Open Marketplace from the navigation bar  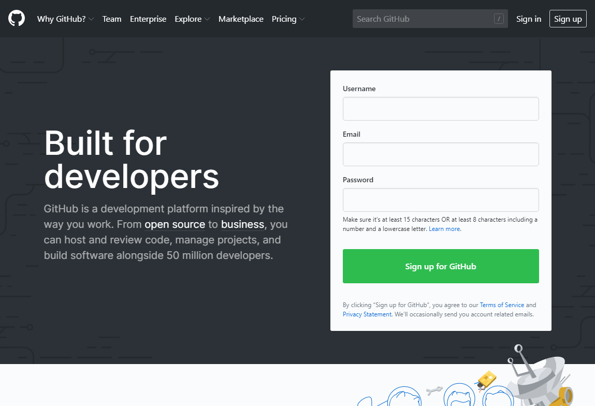click(x=241, y=19)
